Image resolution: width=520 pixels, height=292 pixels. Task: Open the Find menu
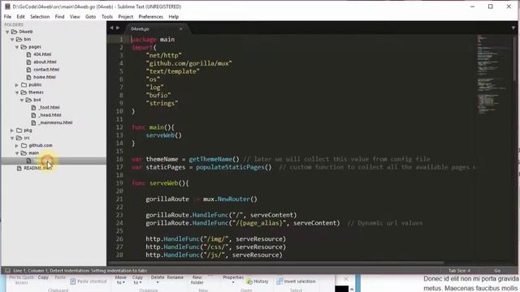pyautogui.click(x=59, y=16)
